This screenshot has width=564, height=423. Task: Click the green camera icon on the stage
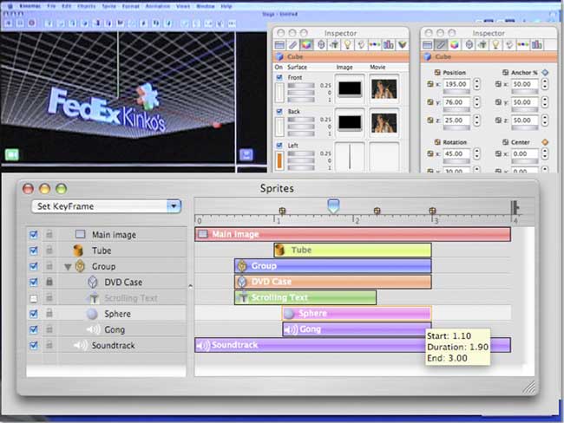coord(12,154)
